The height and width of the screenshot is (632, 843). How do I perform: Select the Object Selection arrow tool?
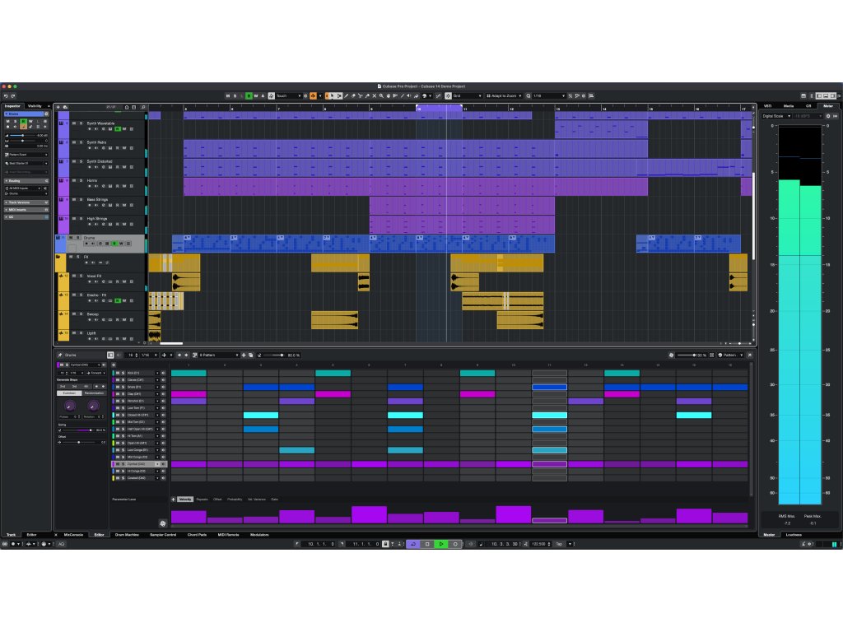(333, 95)
